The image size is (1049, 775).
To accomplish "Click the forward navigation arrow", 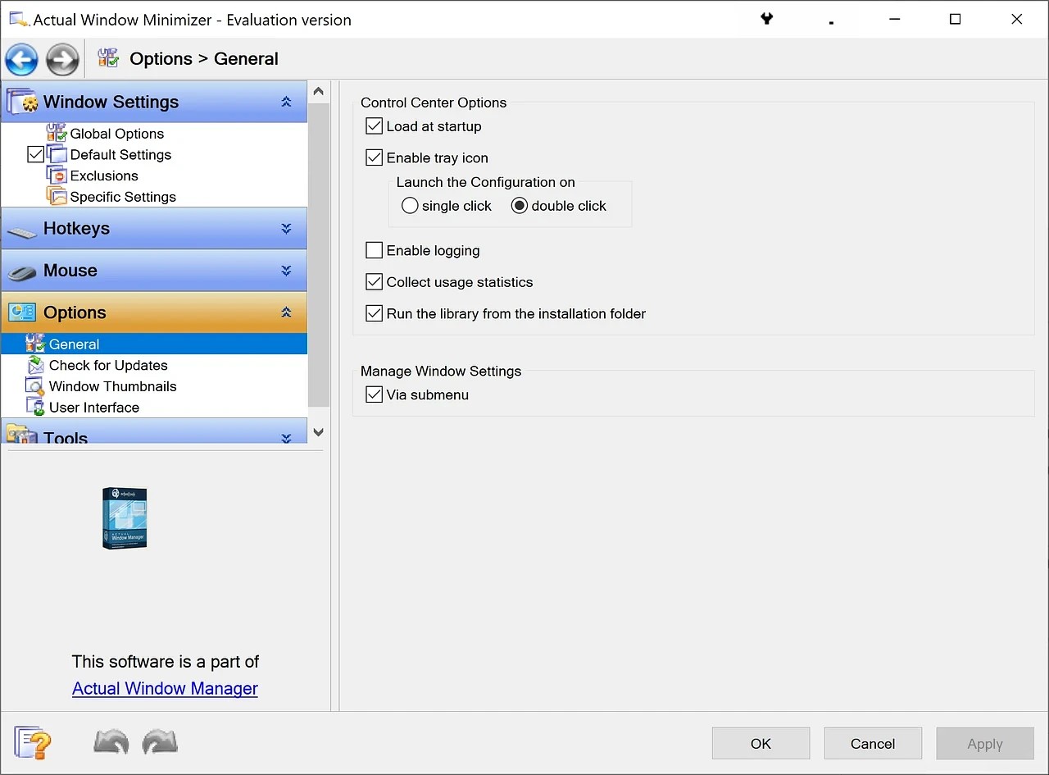I will click(62, 59).
